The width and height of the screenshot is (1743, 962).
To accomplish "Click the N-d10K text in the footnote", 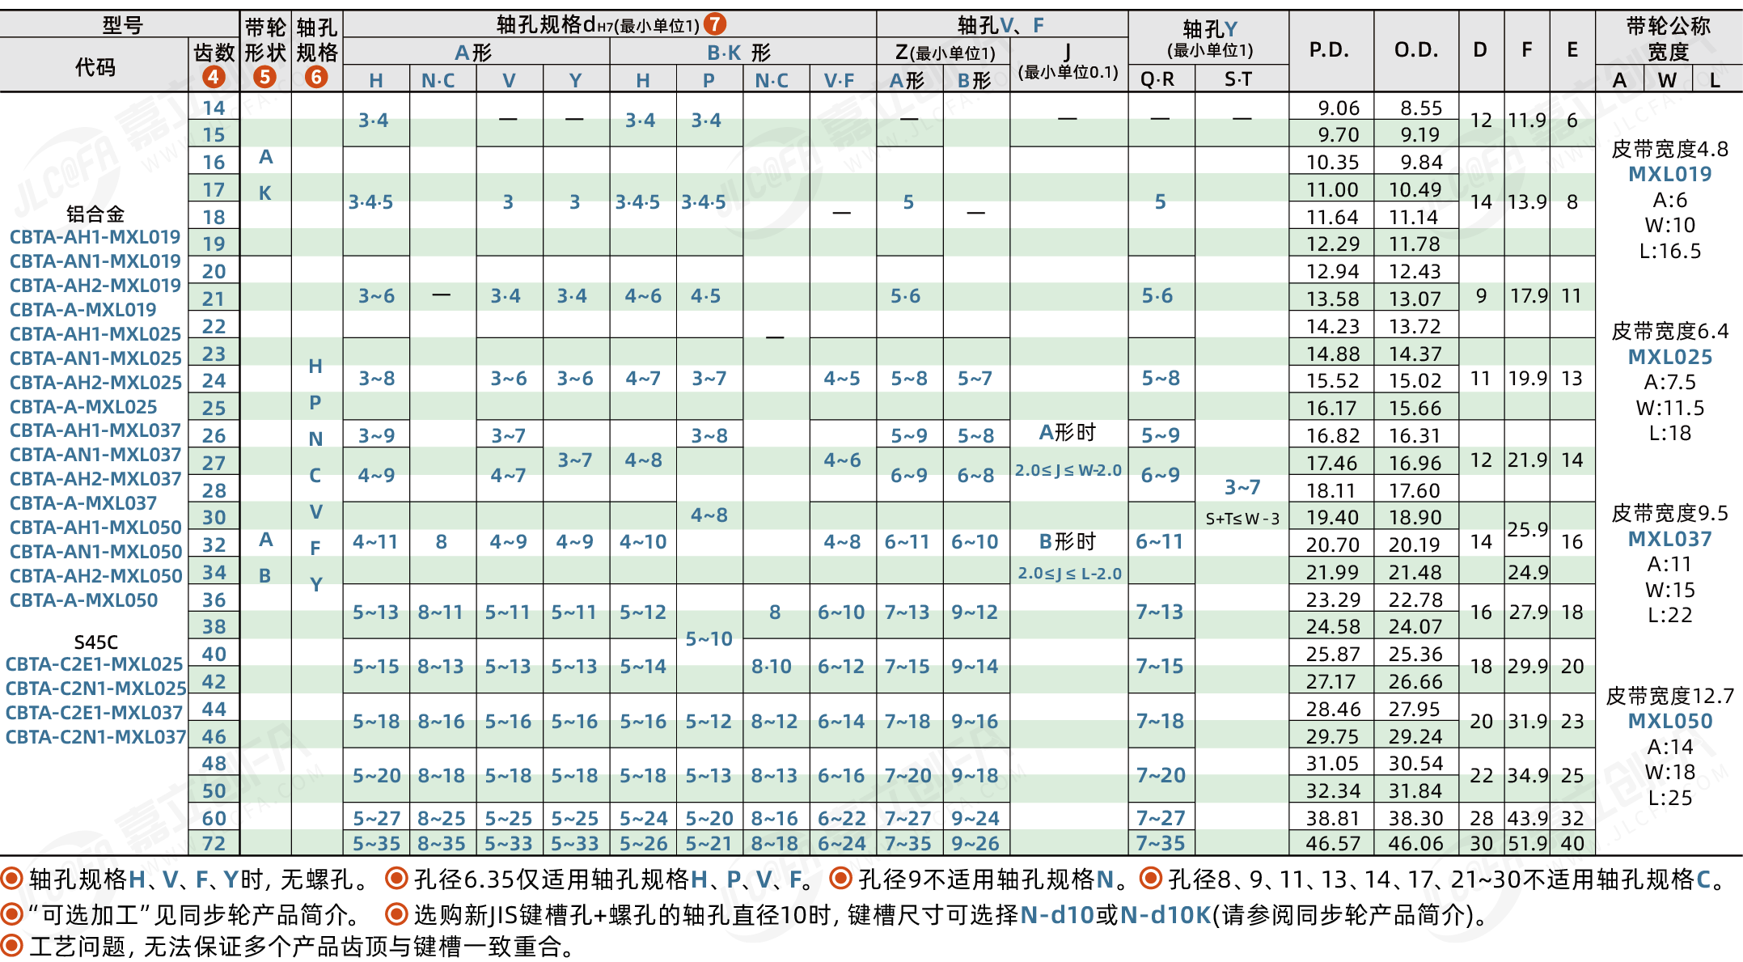I will pos(1166,915).
